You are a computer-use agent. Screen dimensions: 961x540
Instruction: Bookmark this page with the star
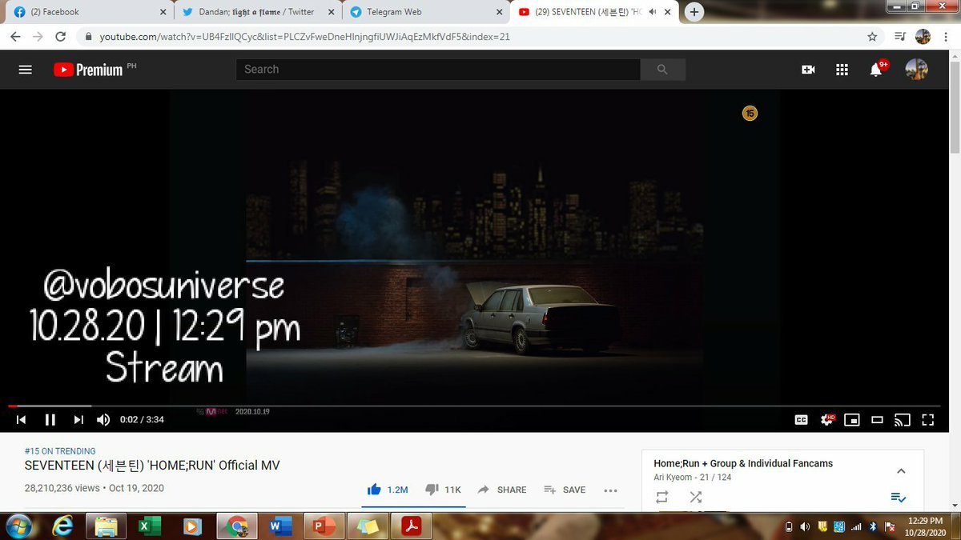coord(872,37)
